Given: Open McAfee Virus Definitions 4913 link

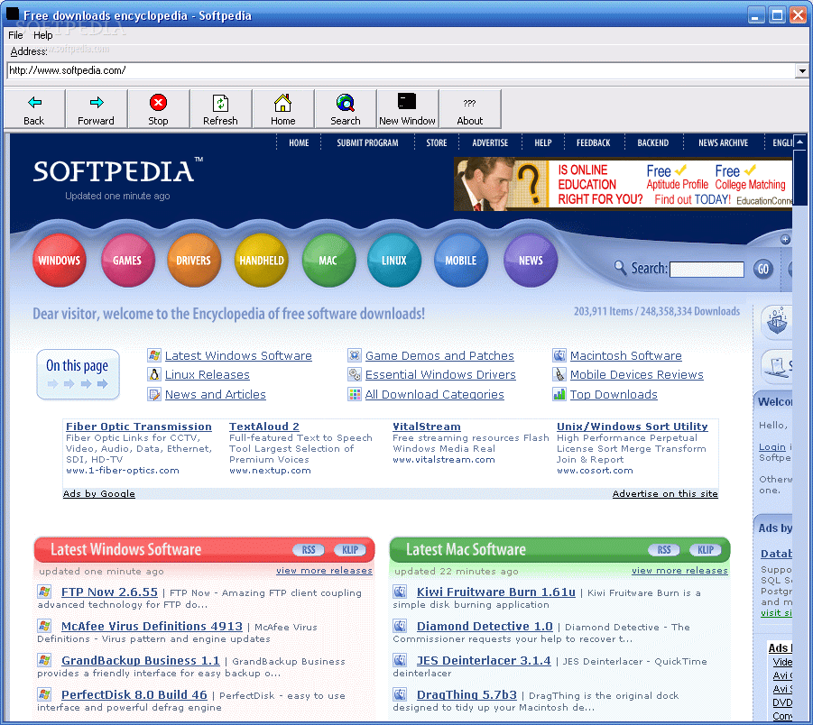Looking at the screenshot, I should pyautogui.click(x=152, y=626).
